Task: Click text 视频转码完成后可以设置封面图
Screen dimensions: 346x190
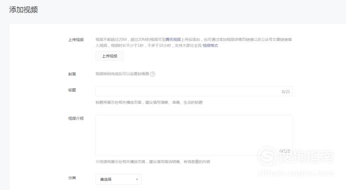Action: 122,74
